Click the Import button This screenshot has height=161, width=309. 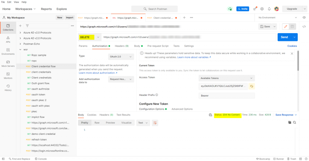70,17
